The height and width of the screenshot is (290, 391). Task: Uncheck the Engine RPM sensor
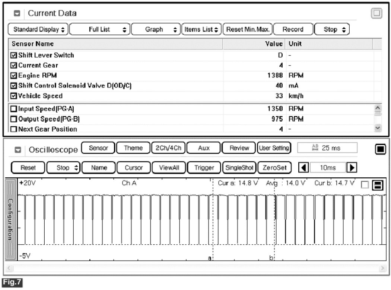[14, 75]
